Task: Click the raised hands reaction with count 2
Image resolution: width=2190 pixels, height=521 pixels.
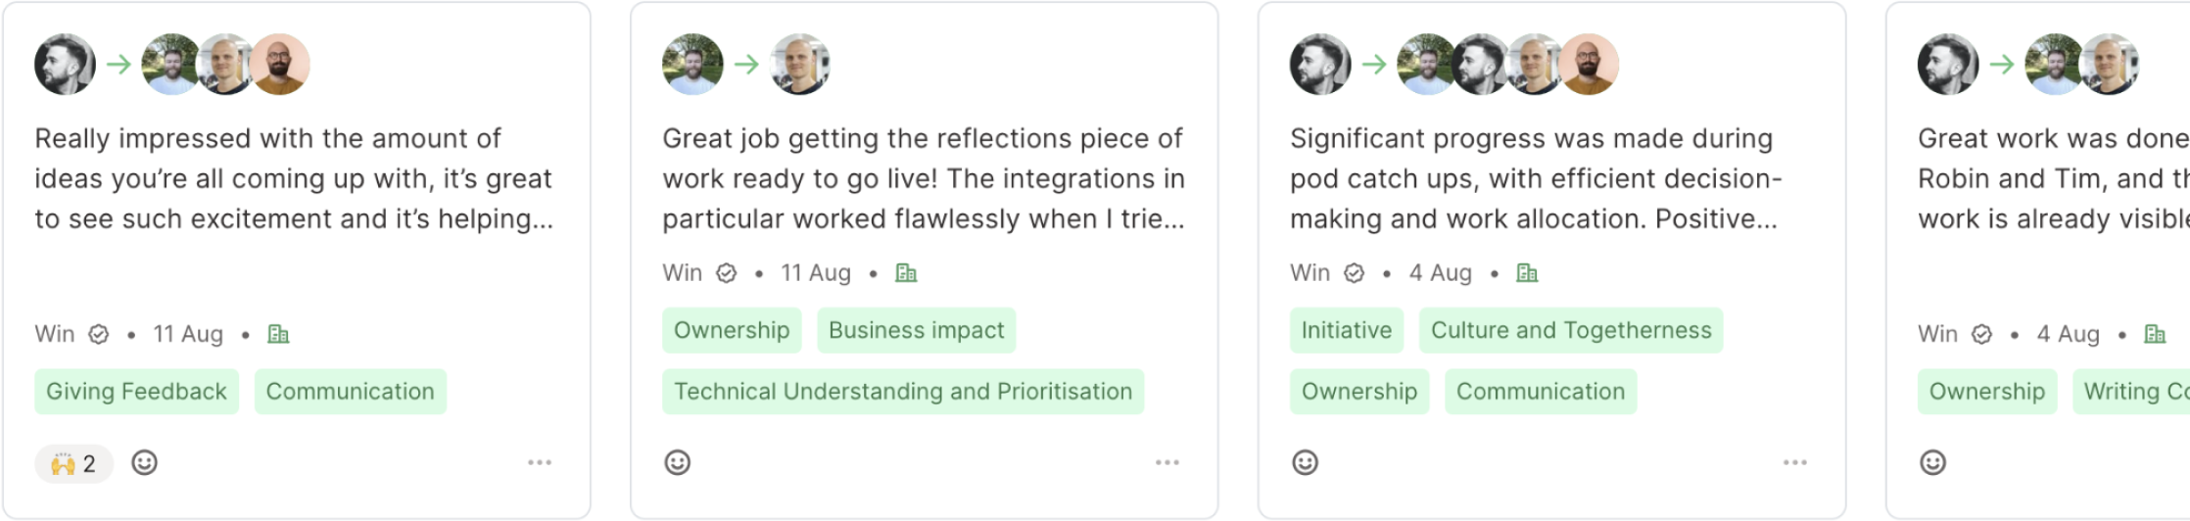Action: [x=74, y=463]
